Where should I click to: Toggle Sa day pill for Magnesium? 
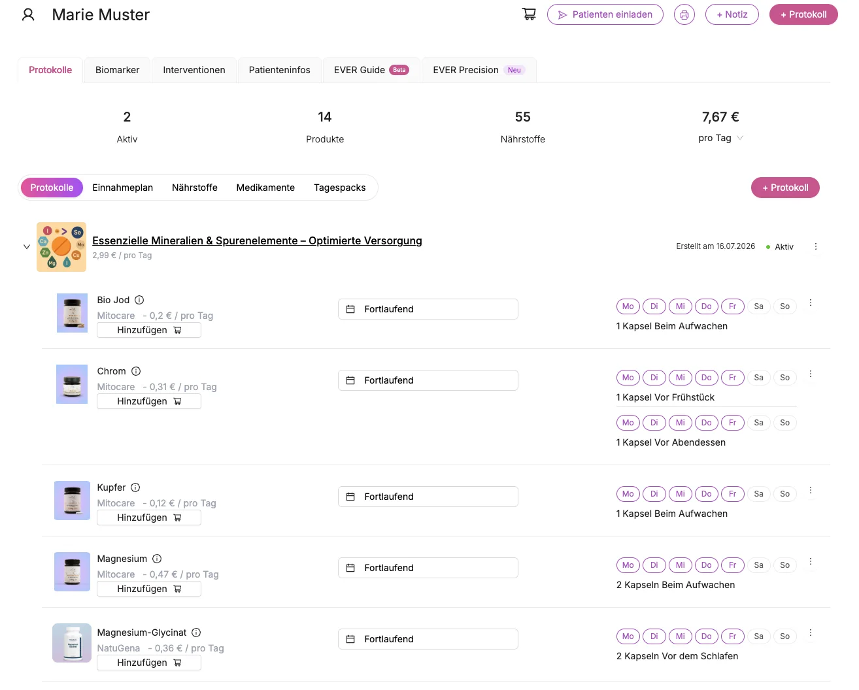pyautogui.click(x=758, y=565)
